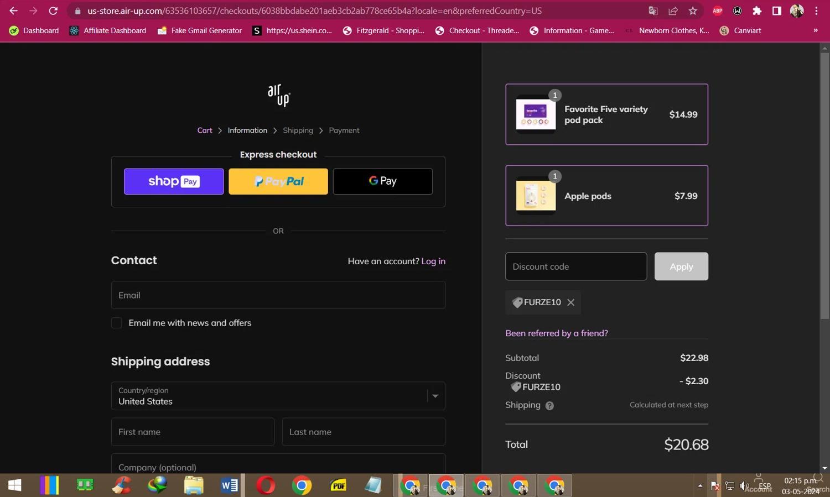Open the Dashboard bookmark

pos(34,30)
